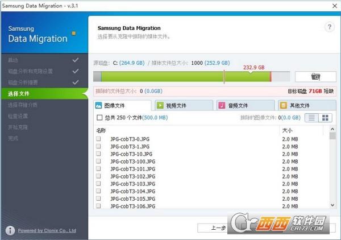Check the box for JPG-cobT3-104.JPG
341x240 pixels.
coord(98,191)
